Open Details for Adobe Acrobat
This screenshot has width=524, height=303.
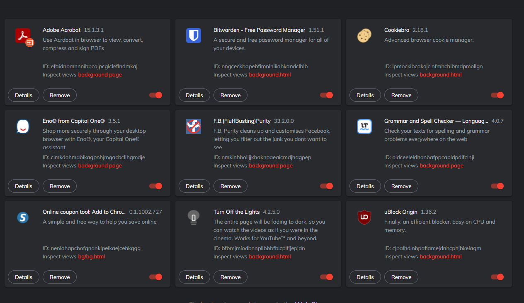(x=24, y=95)
